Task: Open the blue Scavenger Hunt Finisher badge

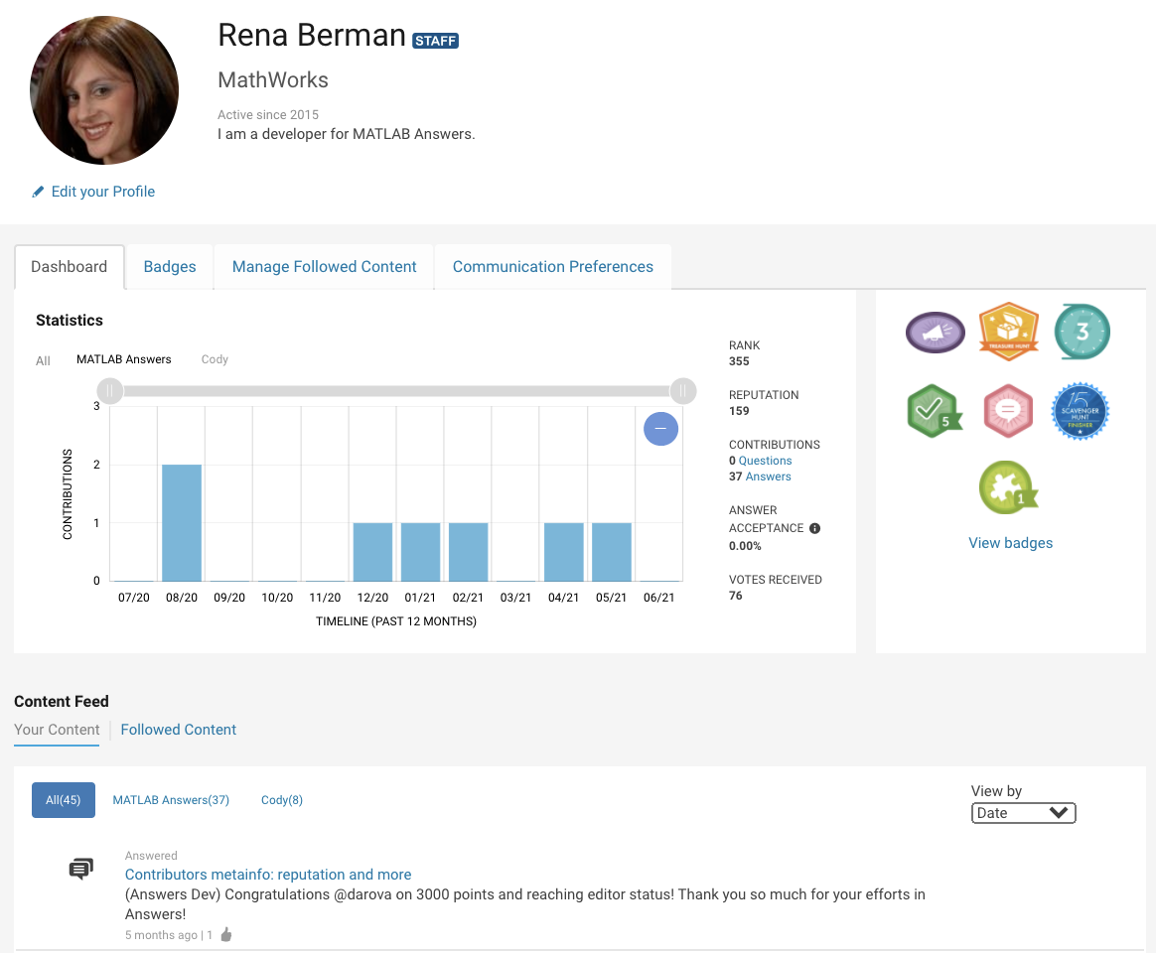Action: click(1081, 410)
